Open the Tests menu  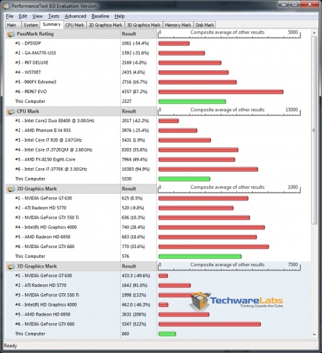[53, 16]
